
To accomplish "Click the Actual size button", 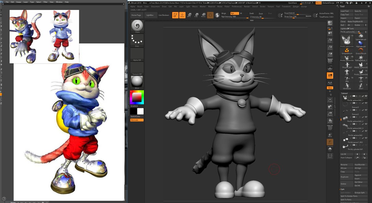I will [330, 47].
